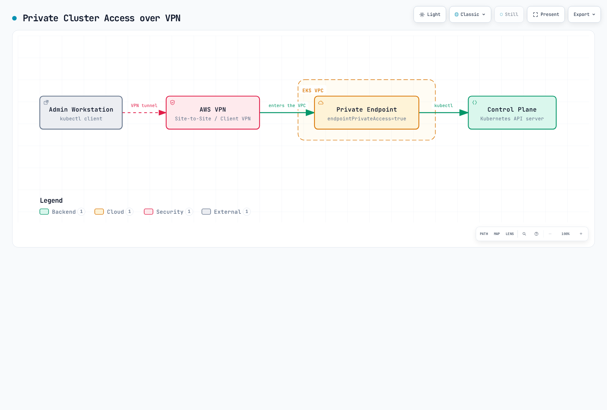Click the "endpointPrivateAccess=true" subtitle

click(367, 119)
